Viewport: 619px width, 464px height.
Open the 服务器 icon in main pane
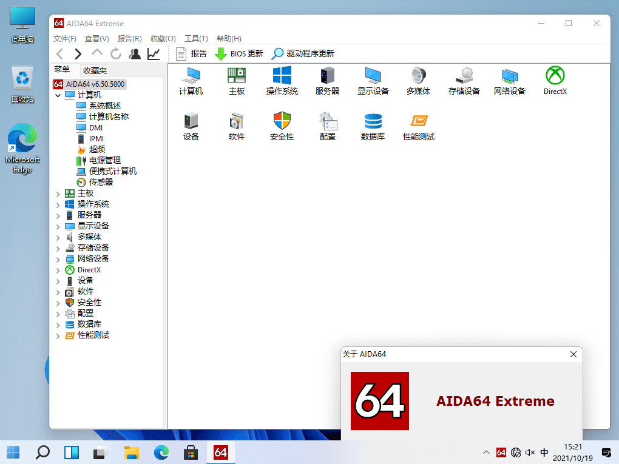pyautogui.click(x=327, y=81)
